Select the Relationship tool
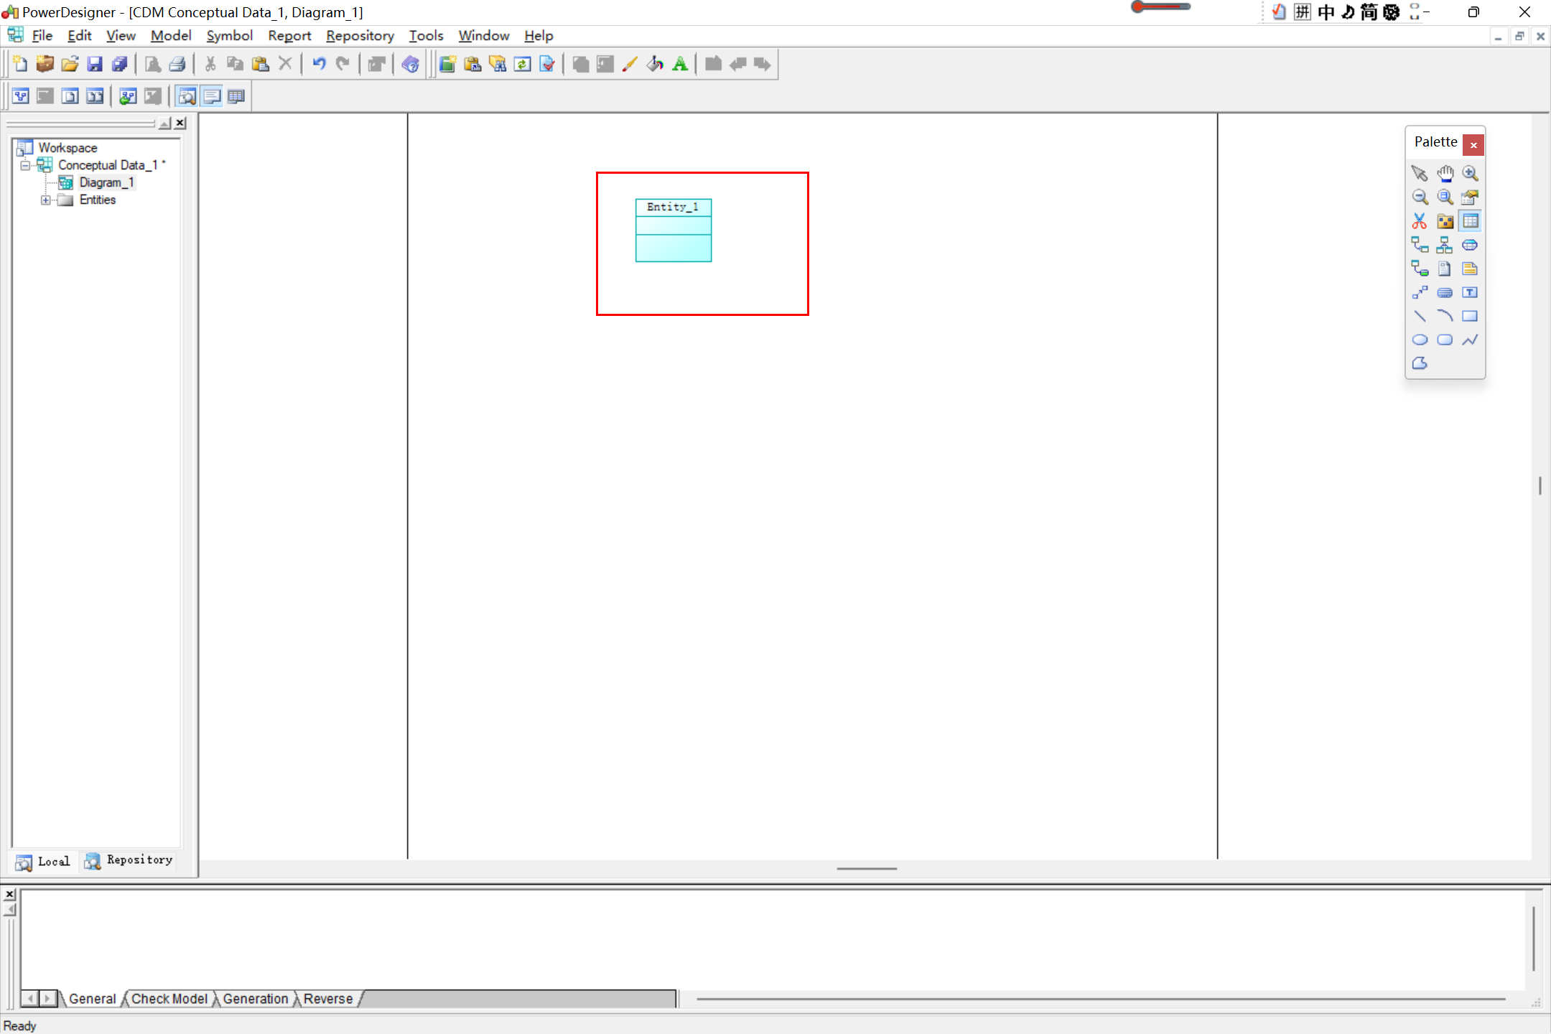The height and width of the screenshot is (1034, 1551). pos(1420,245)
